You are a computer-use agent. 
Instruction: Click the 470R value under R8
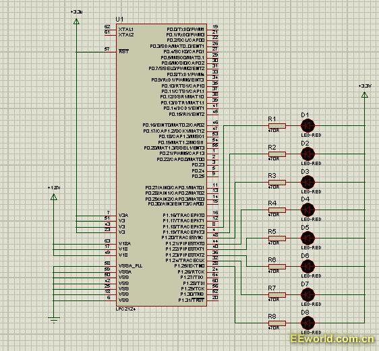coord(274,328)
